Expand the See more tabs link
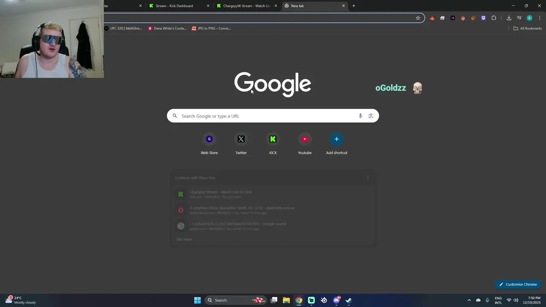 (x=184, y=239)
